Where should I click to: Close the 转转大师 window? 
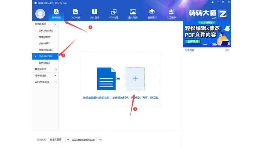228,2
